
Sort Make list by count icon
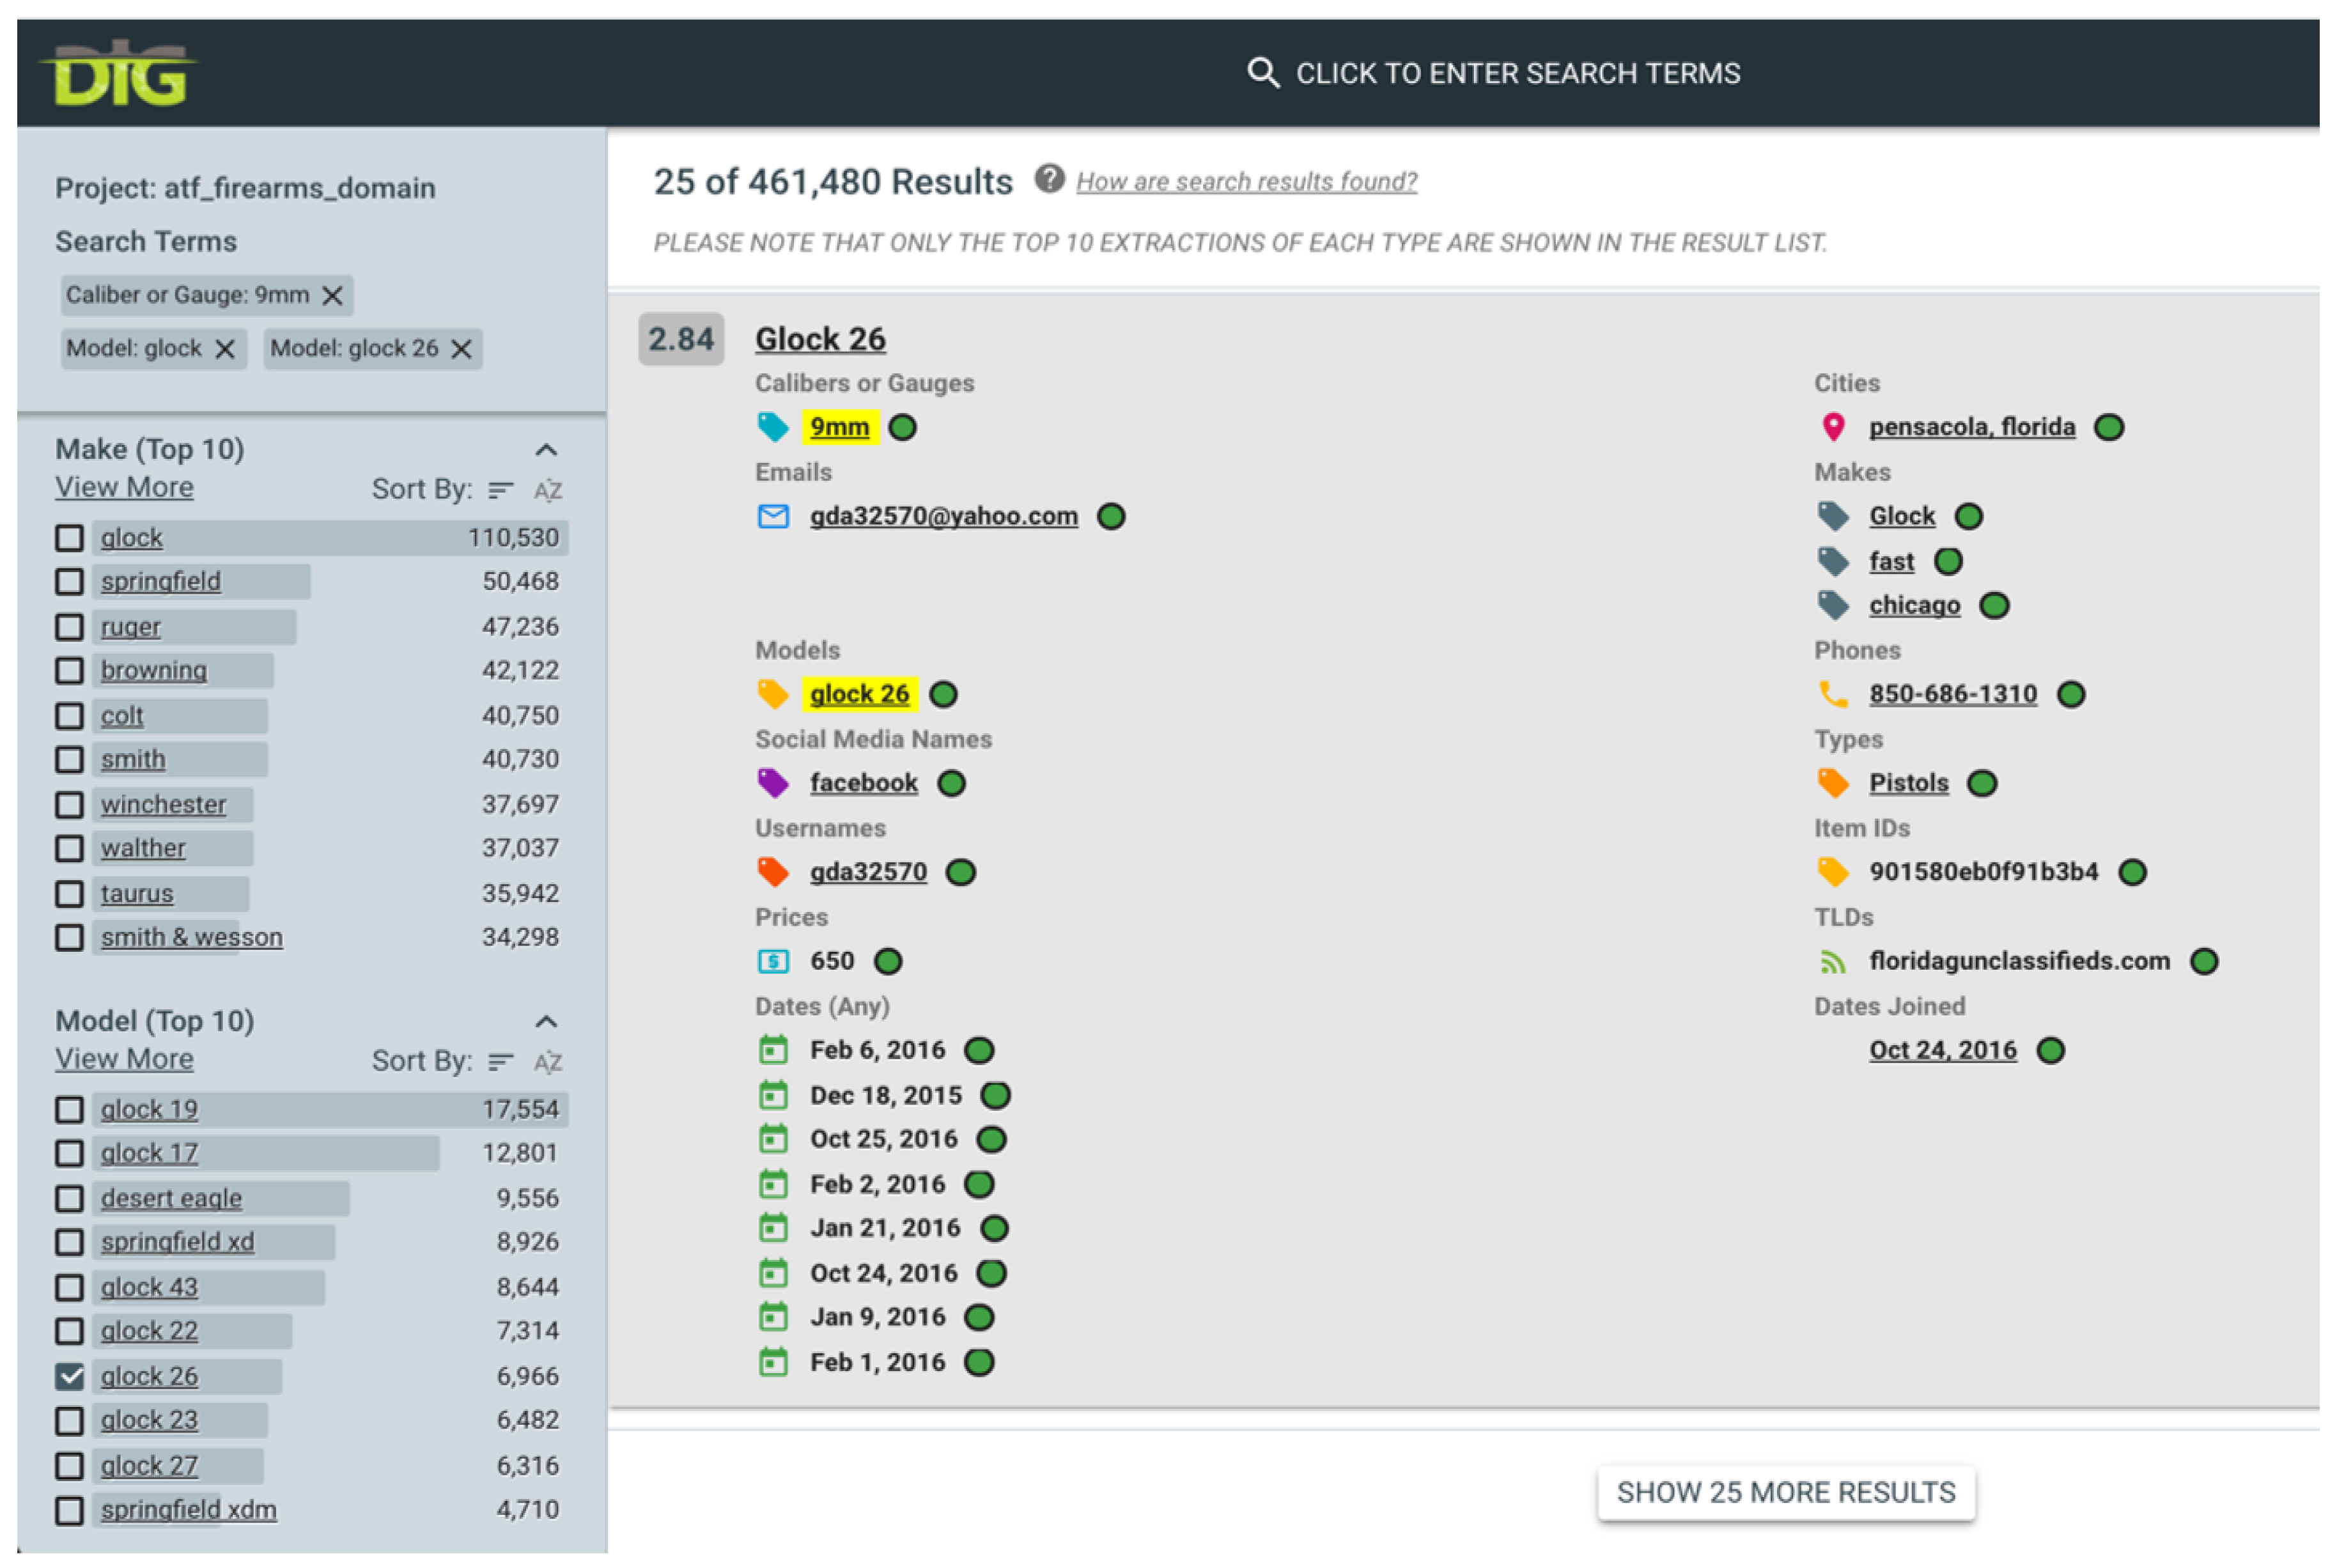[x=500, y=490]
